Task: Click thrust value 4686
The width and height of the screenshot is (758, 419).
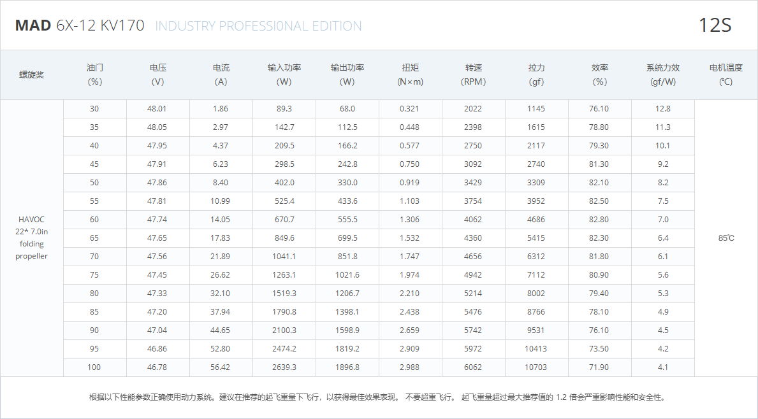Action: click(536, 219)
